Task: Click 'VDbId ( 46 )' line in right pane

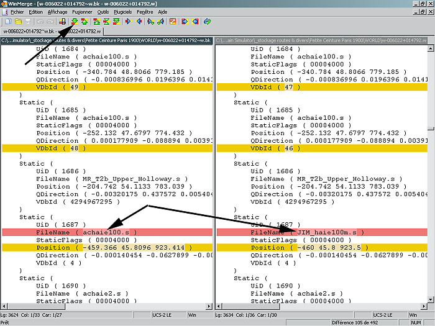Action: (x=322, y=148)
